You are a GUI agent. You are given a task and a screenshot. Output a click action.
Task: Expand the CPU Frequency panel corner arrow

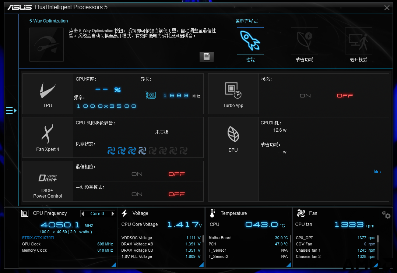pyautogui.click(x=114, y=265)
